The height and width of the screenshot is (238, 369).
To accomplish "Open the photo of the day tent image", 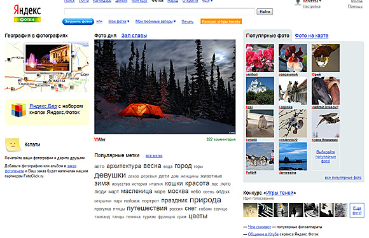I will [x=165, y=87].
